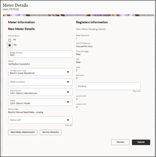Image resolution: width=156 pixels, height=157 pixels.
Task: Click the Badge Number input field
Action: tap(40, 54)
